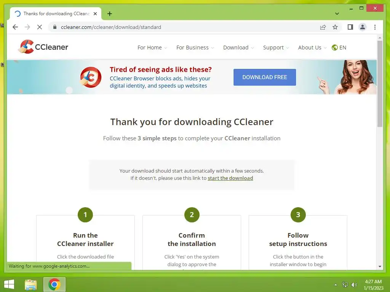Open the Chrome profile avatar
Screen dimensions: 390x292
(363, 27)
